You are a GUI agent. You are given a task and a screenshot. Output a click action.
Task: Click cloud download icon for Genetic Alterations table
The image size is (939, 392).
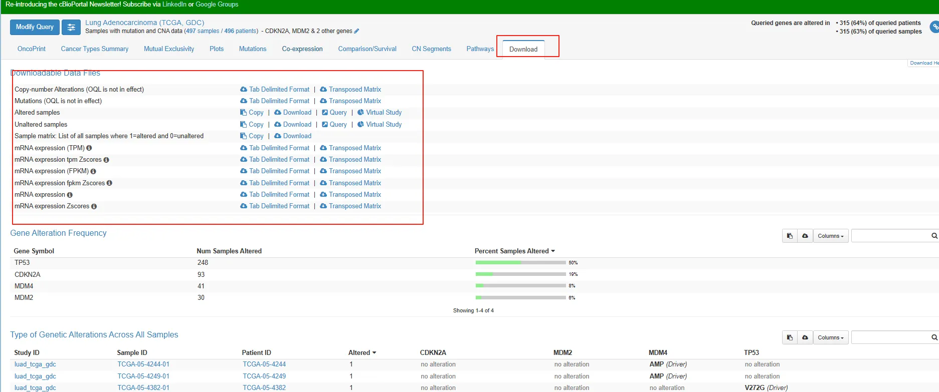click(x=805, y=337)
